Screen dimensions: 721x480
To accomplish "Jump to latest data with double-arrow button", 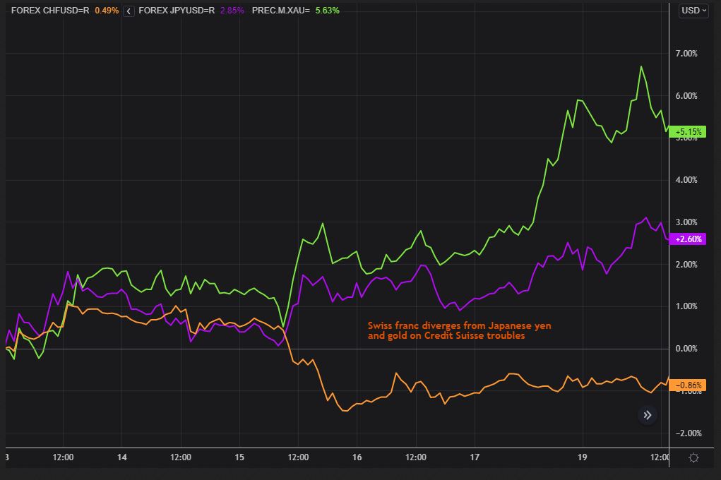I will tap(647, 415).
